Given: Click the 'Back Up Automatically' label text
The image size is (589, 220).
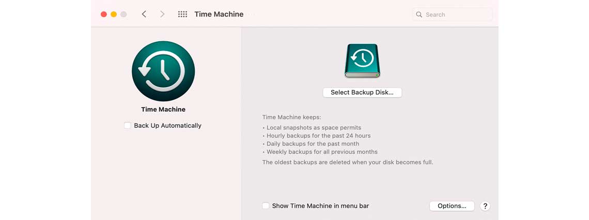Looking at the screenshot, I should (x=167, y=125).
